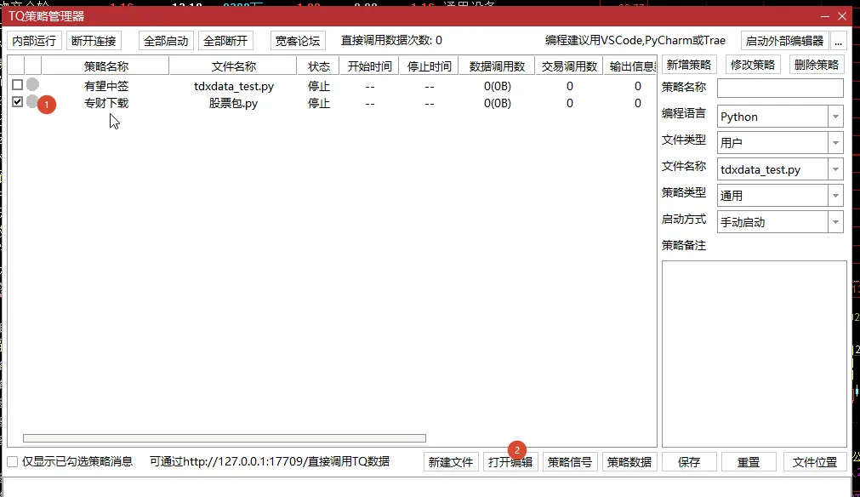Open the 文件类型 用户 dropdown
The image size is (860, 497).
pyautogui.click(x=835, y=143)
